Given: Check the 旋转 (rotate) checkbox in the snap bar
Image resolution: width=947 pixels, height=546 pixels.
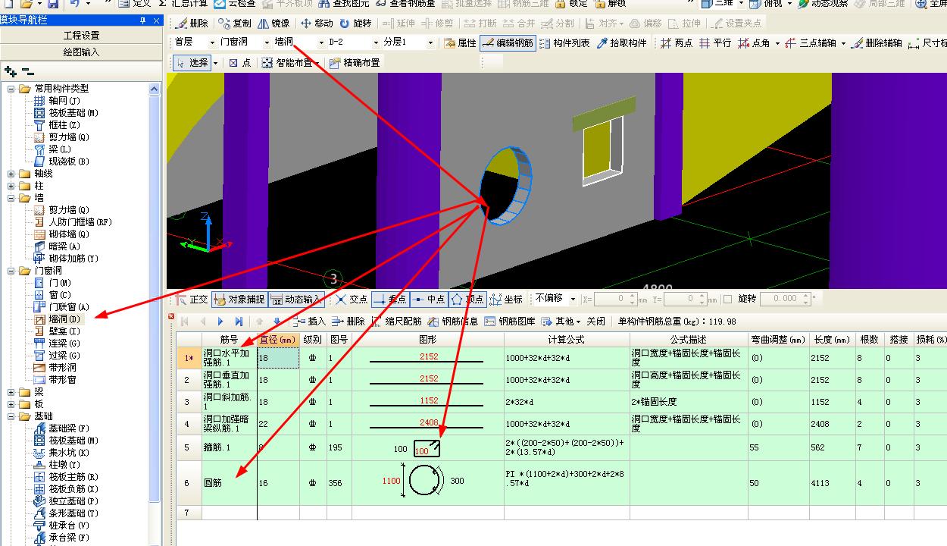Looking at the screenshot, I should coord(728,300).
